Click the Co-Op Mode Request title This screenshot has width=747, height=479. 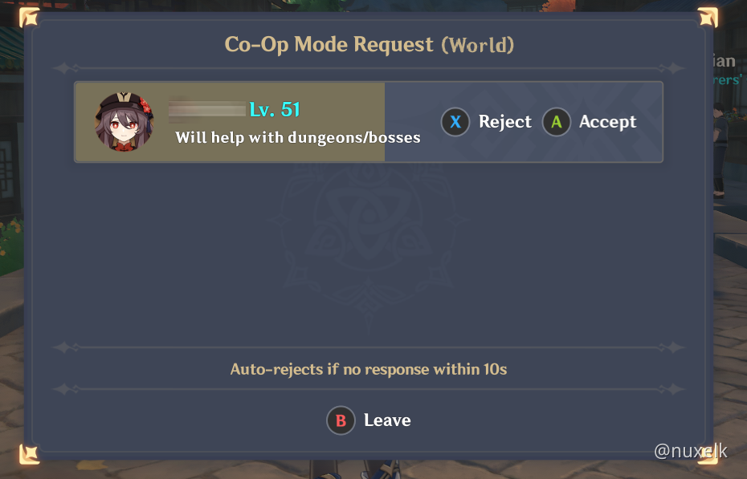pyautogui.click(x=369, y=45)
